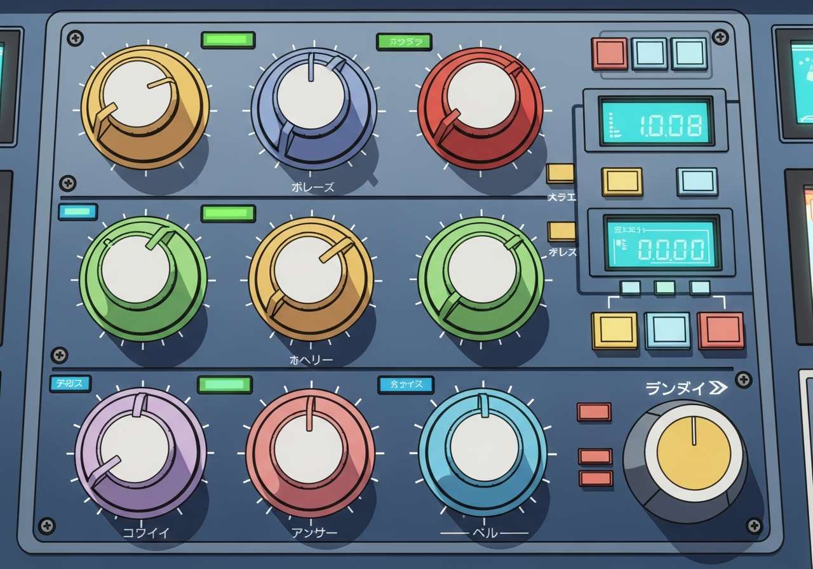Toggle the green indicator above the yellow knob

[228, 40]
